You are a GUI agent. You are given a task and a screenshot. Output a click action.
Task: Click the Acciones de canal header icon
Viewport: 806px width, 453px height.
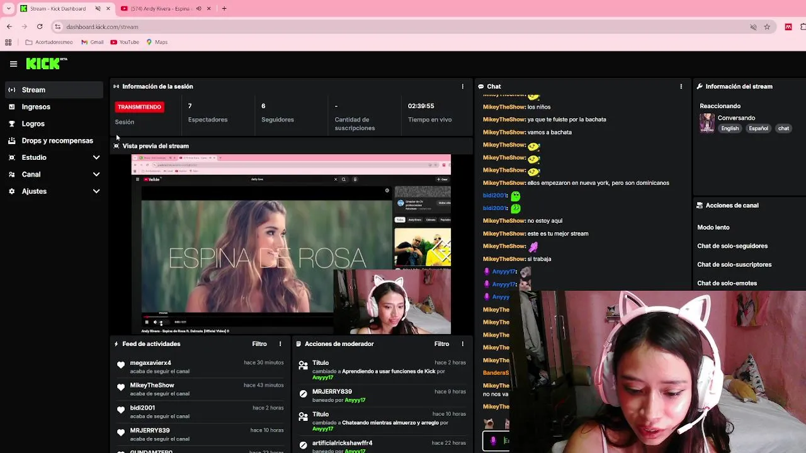click(x=700, y=206)
